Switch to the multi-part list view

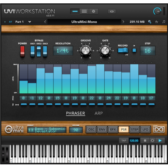(x=84, y=11)
